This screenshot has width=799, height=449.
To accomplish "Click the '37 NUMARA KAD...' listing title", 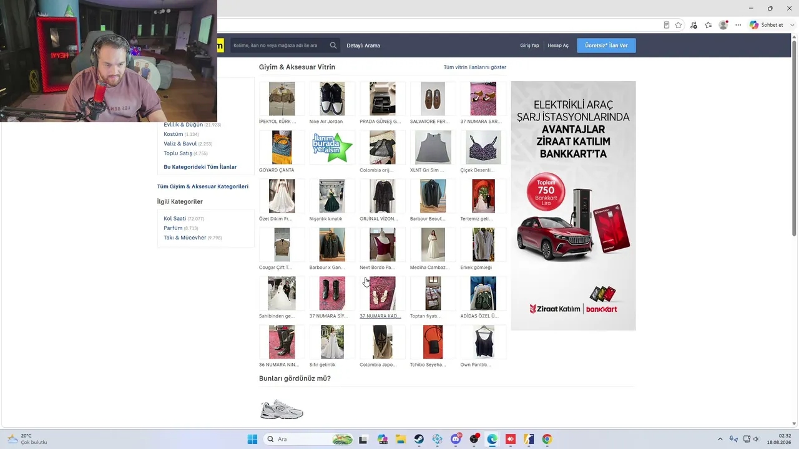I will pyautogui.click(x=380, y=316).
